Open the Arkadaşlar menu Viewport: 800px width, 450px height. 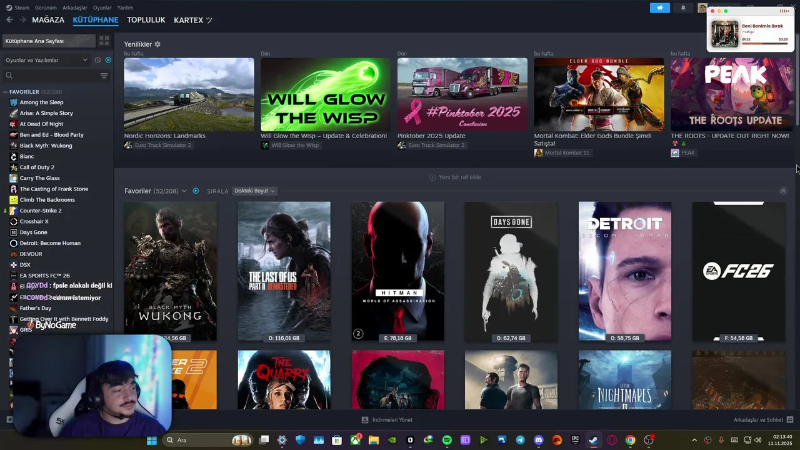pos(75,7)
